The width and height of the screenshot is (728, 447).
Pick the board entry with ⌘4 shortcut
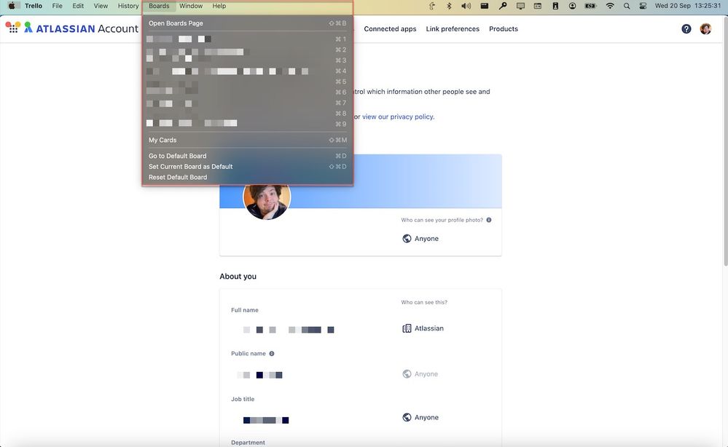click(248, 71)
